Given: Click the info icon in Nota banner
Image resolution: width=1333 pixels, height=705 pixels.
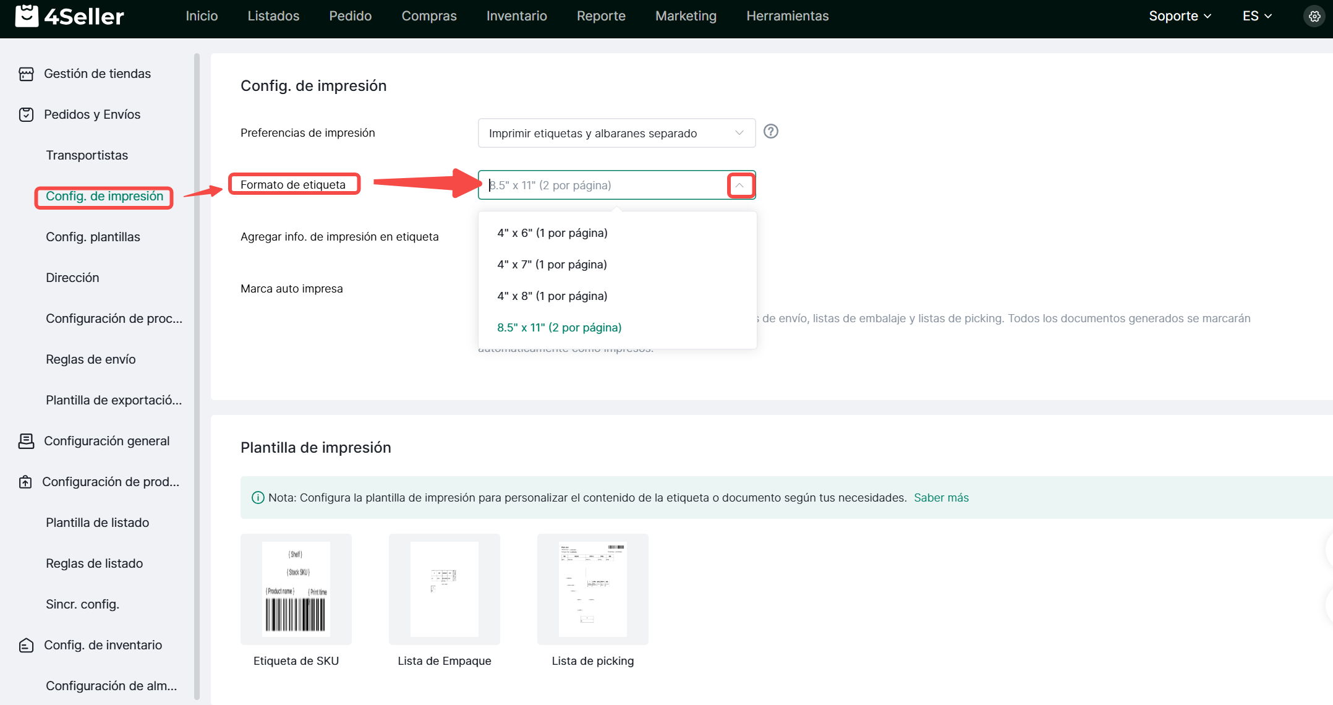Looking at the screenshot, I should pyautogui.click(x=258, y=498).
